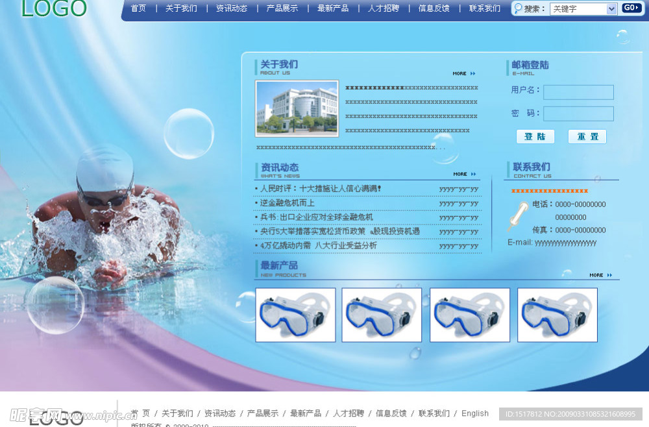
Task: Click the 邮箱登陆 section heading
Action: pyautogui.click(x=530, y=65)
